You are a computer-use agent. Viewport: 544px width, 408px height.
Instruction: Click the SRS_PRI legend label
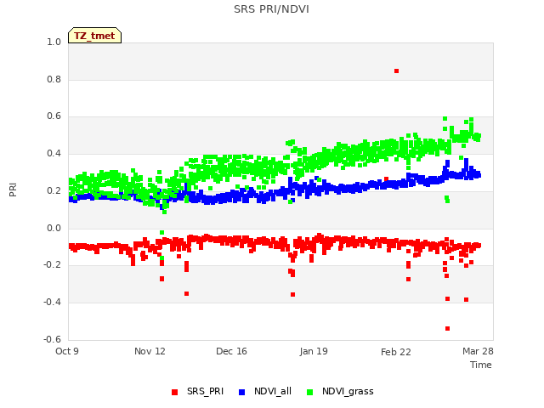pos(205,391)
